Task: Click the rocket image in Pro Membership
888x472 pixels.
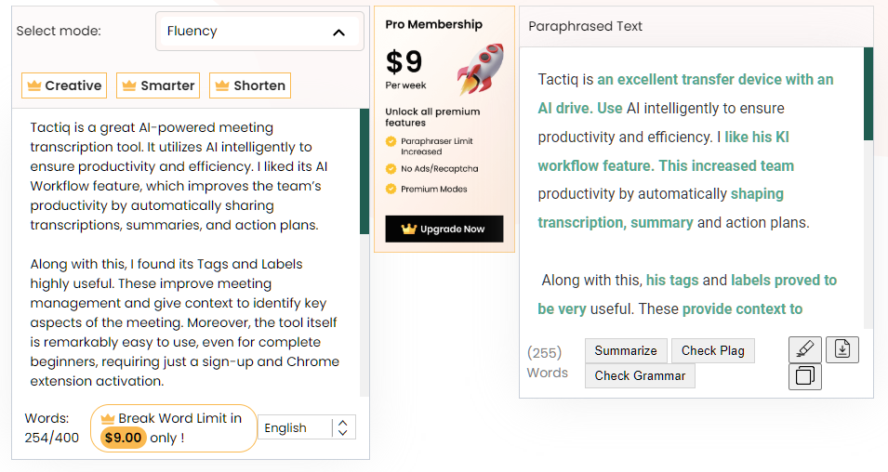Action: [x=481, y=69]
